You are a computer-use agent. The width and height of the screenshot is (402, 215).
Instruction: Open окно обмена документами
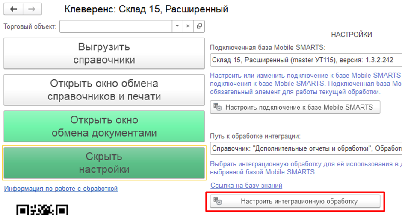(x=104, y=126)
